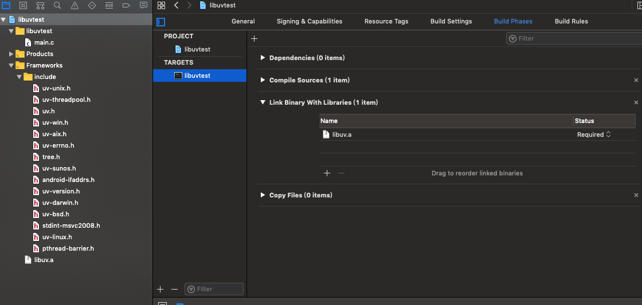Open the Test navigator diamond icon
The height and width of the screenshot is (305, 642).
click(x=92, y=5)
